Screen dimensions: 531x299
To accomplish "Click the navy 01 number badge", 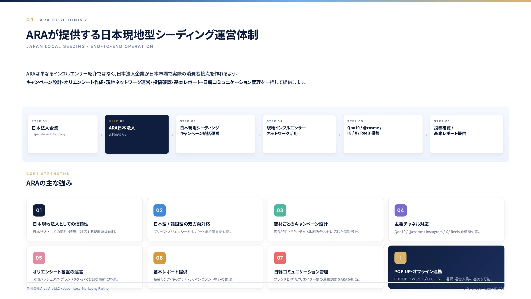I will point(39,210).
